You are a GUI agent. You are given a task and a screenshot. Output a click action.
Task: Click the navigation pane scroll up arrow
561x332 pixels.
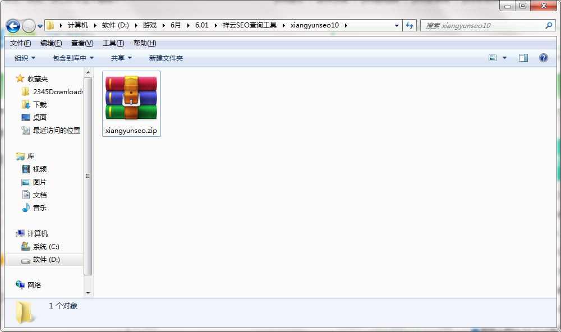tap(88, 73)
